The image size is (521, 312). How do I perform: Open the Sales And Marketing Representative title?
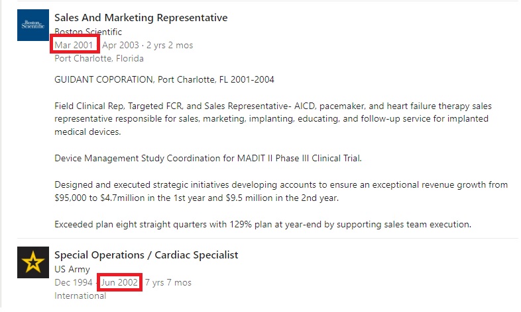(x=141, y=18)
